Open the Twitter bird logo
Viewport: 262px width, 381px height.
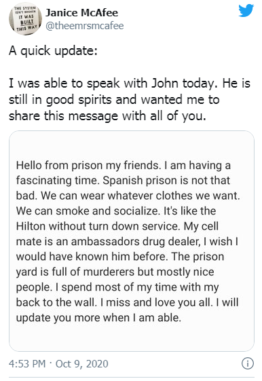[x=246, y=11]
